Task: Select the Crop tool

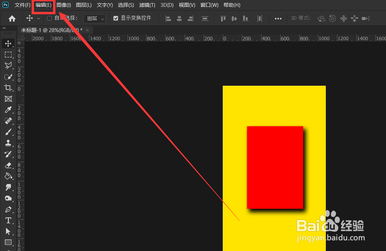Action: click(8, 88)
